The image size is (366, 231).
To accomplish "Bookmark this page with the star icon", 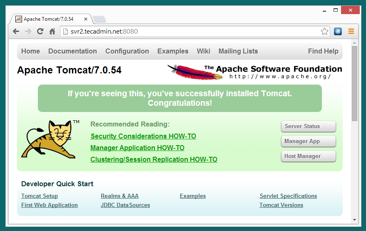I will [324, 32].
